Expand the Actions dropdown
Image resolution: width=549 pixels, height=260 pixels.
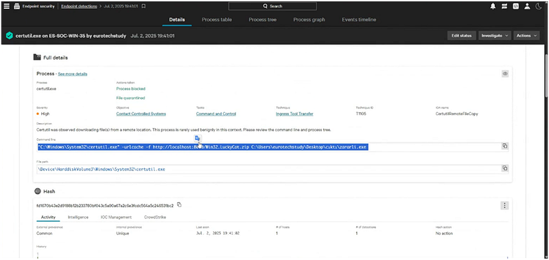coord(526,36)
